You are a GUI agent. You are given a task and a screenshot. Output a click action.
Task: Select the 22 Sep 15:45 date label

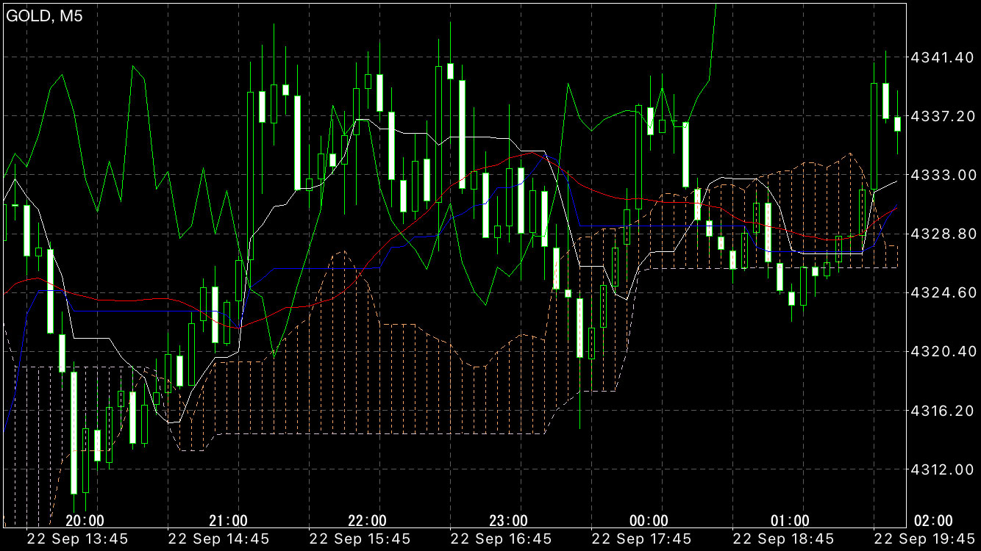click(360, 539)
